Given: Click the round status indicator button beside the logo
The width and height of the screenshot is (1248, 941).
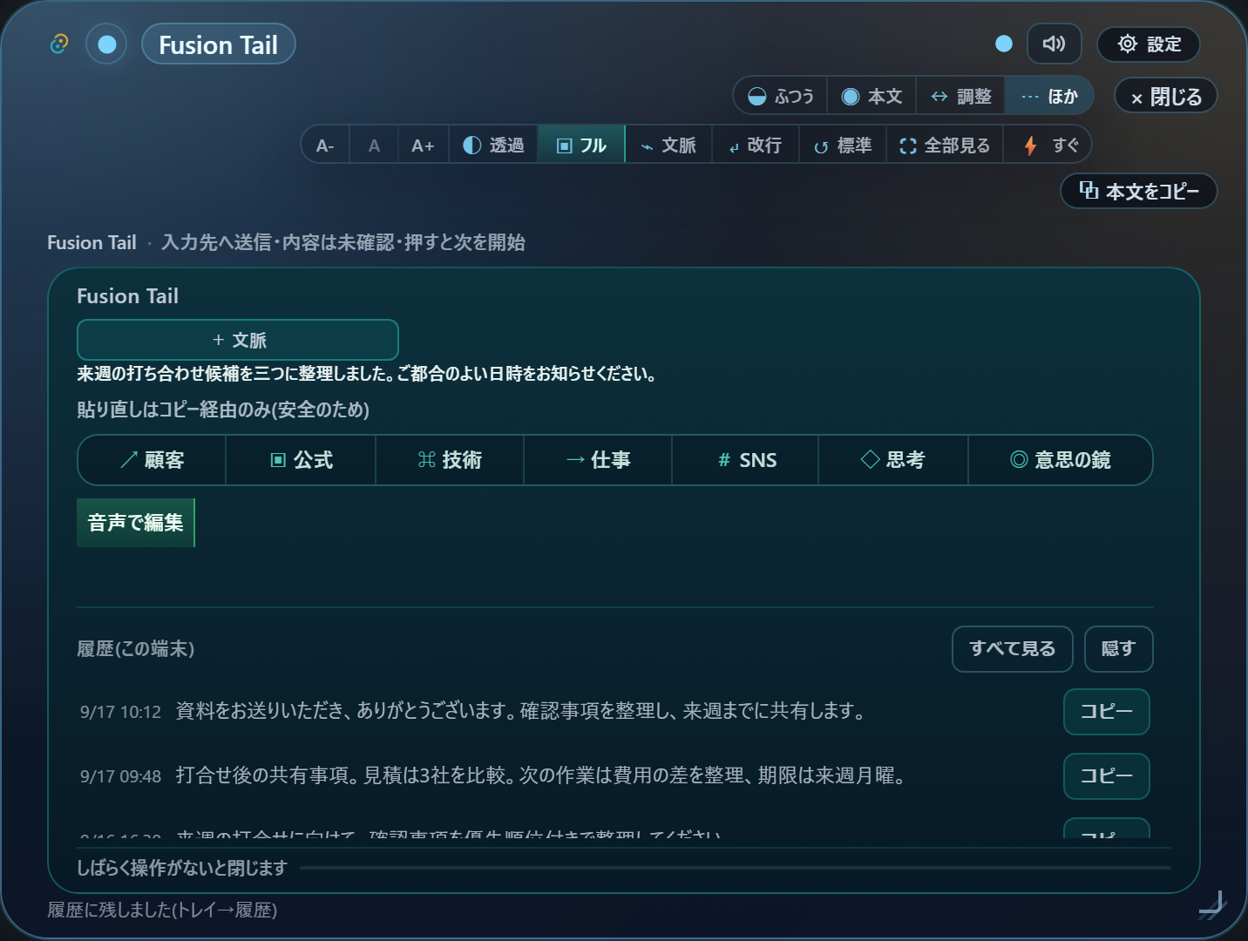Looking at the screenshot, I should click(x=106, y=44).
